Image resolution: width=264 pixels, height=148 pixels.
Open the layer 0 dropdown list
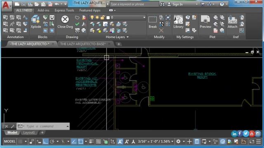[144, 17]
